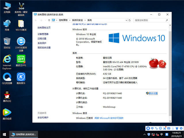Open the 2345加速浏览器 desktop icon
This screenshot has width=184, height=138.
(x=21, y=41)
